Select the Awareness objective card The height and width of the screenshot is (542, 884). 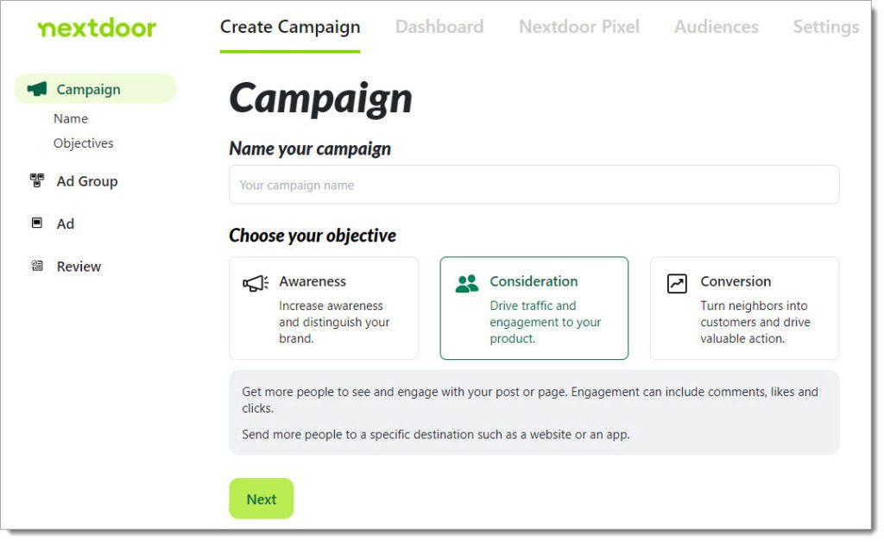(324, 307)
